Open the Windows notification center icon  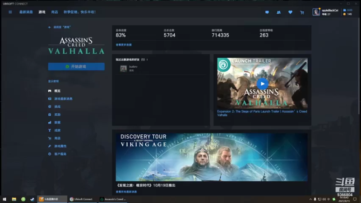355,199
